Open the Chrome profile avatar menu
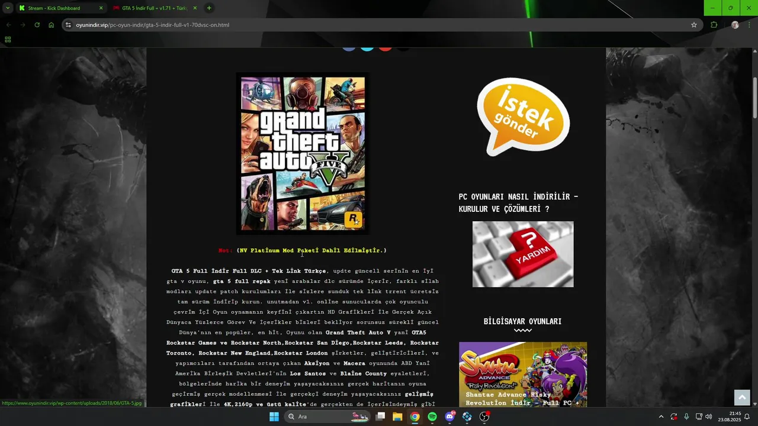The image size is (758, 426). click(735, 25)
